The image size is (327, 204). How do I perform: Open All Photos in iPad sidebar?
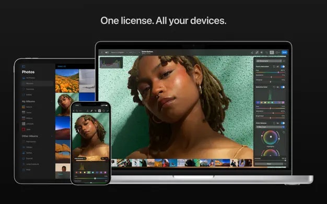click(x=29, y=78)
